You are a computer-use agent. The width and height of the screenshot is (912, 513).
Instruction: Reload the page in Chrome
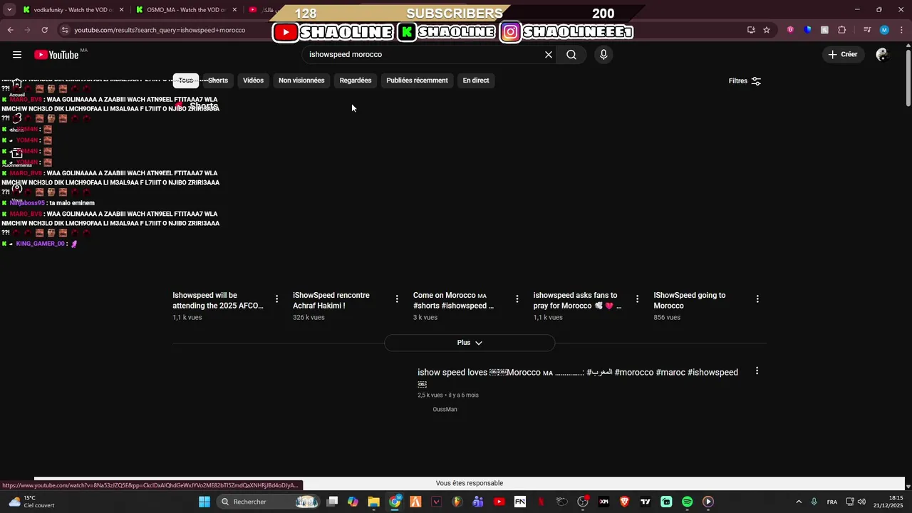(x=44, y=30)
